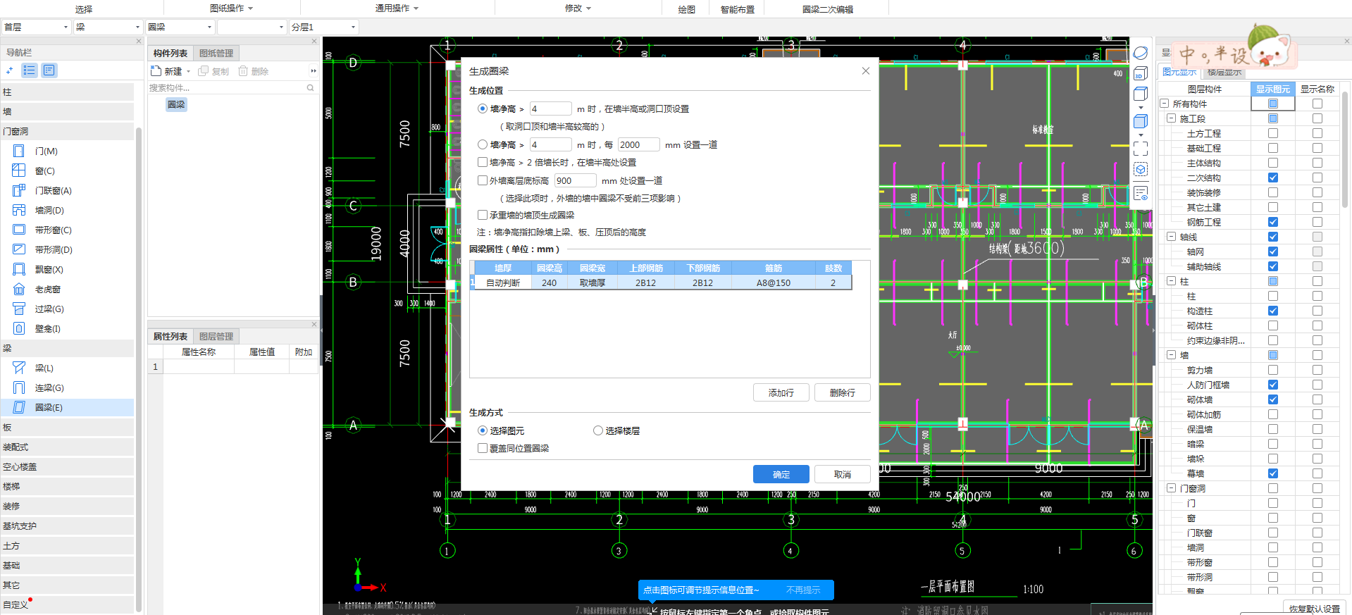
Task: Click the sparkle add icon in navigation bar
Action: pos(9,70)
